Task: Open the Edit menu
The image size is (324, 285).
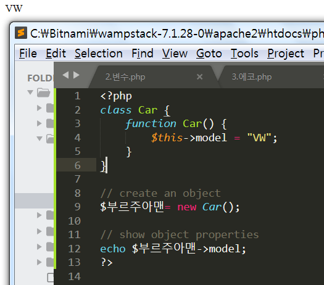Action: (56, 54)
